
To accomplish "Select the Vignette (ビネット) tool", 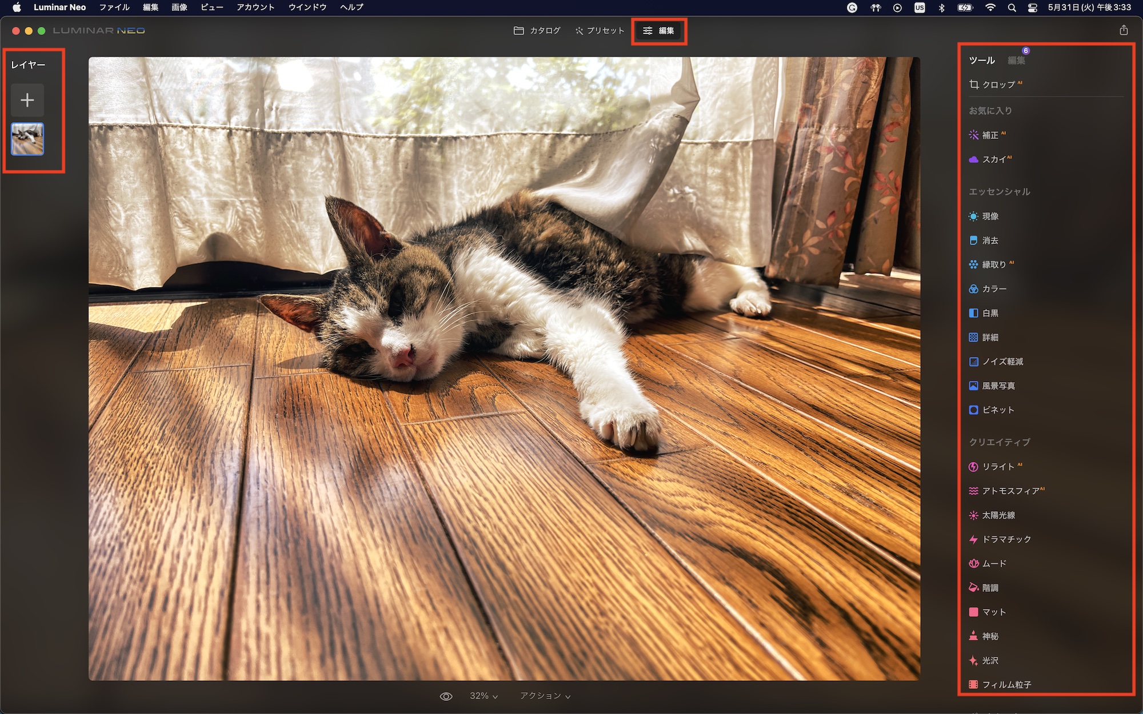I will click(997, 410).
